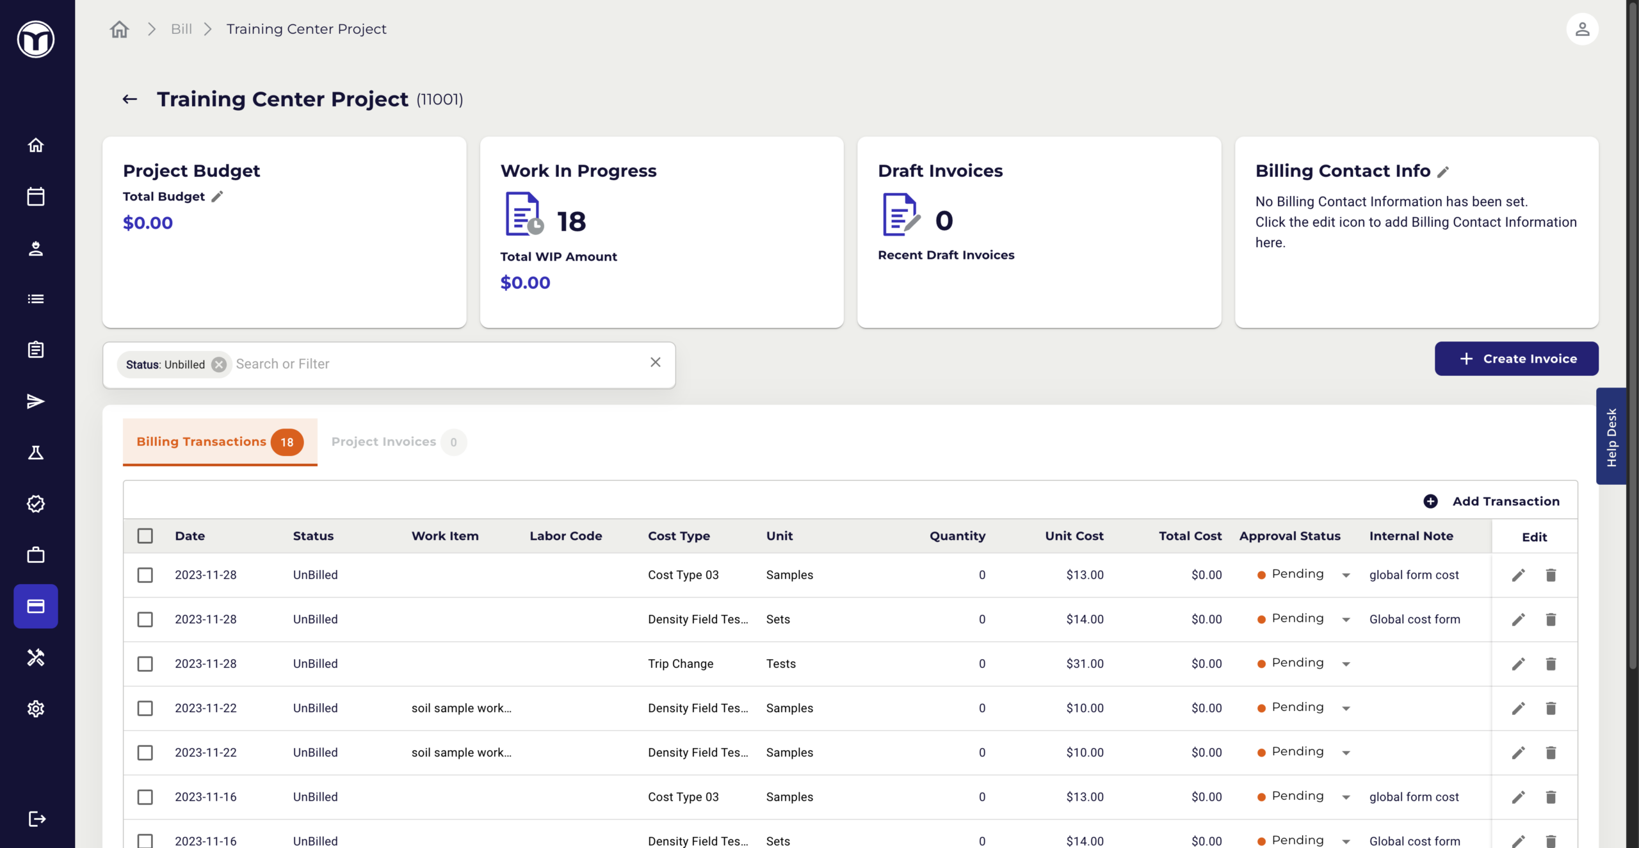Open the Help Desk side tab
Viewport: 1639px width, 848px height.
point(1611,437)
